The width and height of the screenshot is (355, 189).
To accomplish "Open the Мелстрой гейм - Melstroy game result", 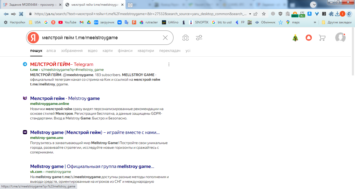I will 65,98.
